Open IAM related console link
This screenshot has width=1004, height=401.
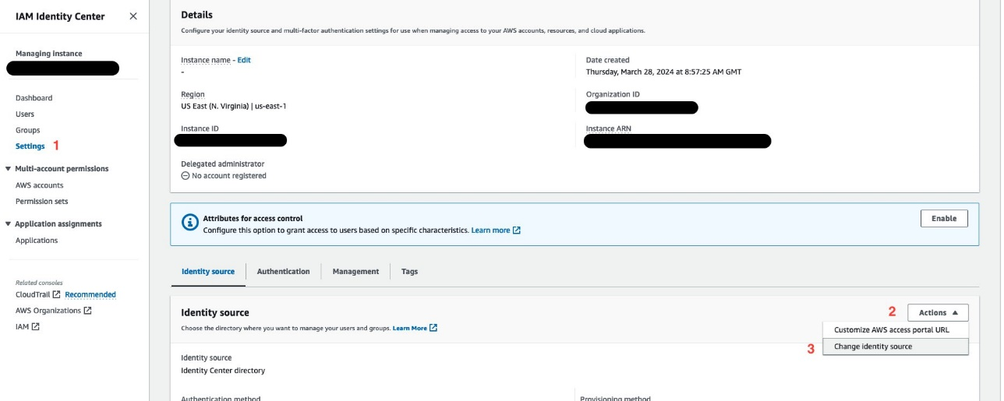tap(22, 327)
